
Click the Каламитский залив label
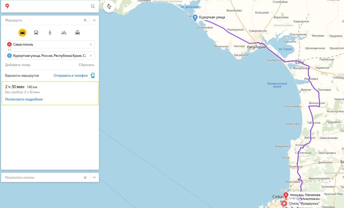coord(277,85)
